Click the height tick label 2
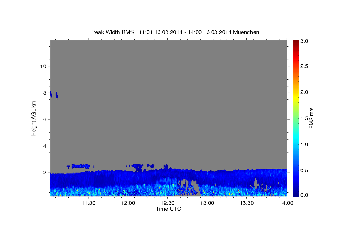Viewport: 355px width, 236px height. click(45, 172)
